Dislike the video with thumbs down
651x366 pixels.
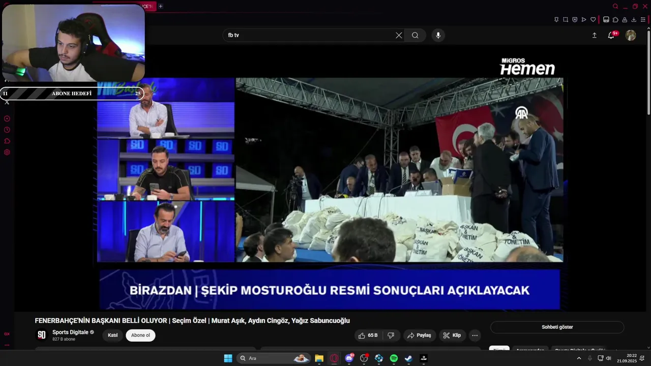tap(391, 335)
